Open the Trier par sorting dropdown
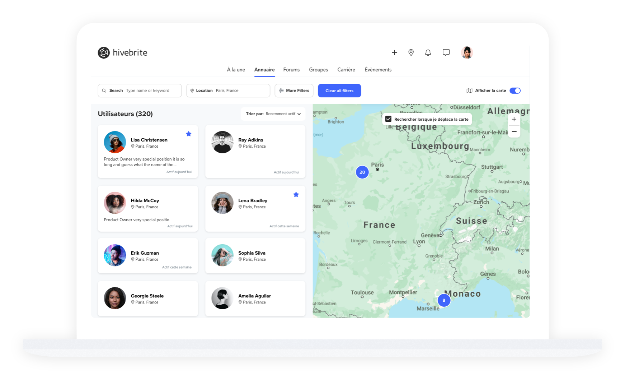625x380 pixels. pos(273,114)
